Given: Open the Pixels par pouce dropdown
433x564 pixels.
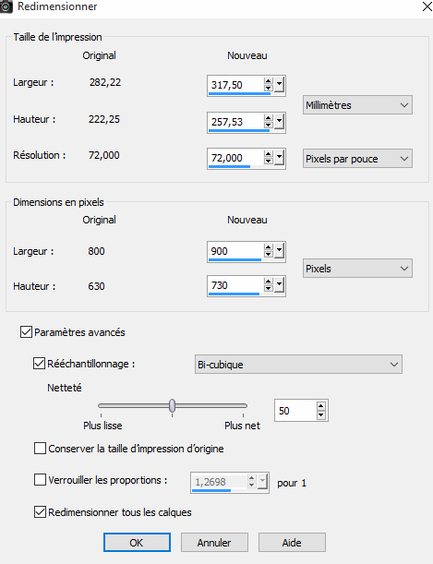Looking at the screenshot, I should tap(357, 159).
